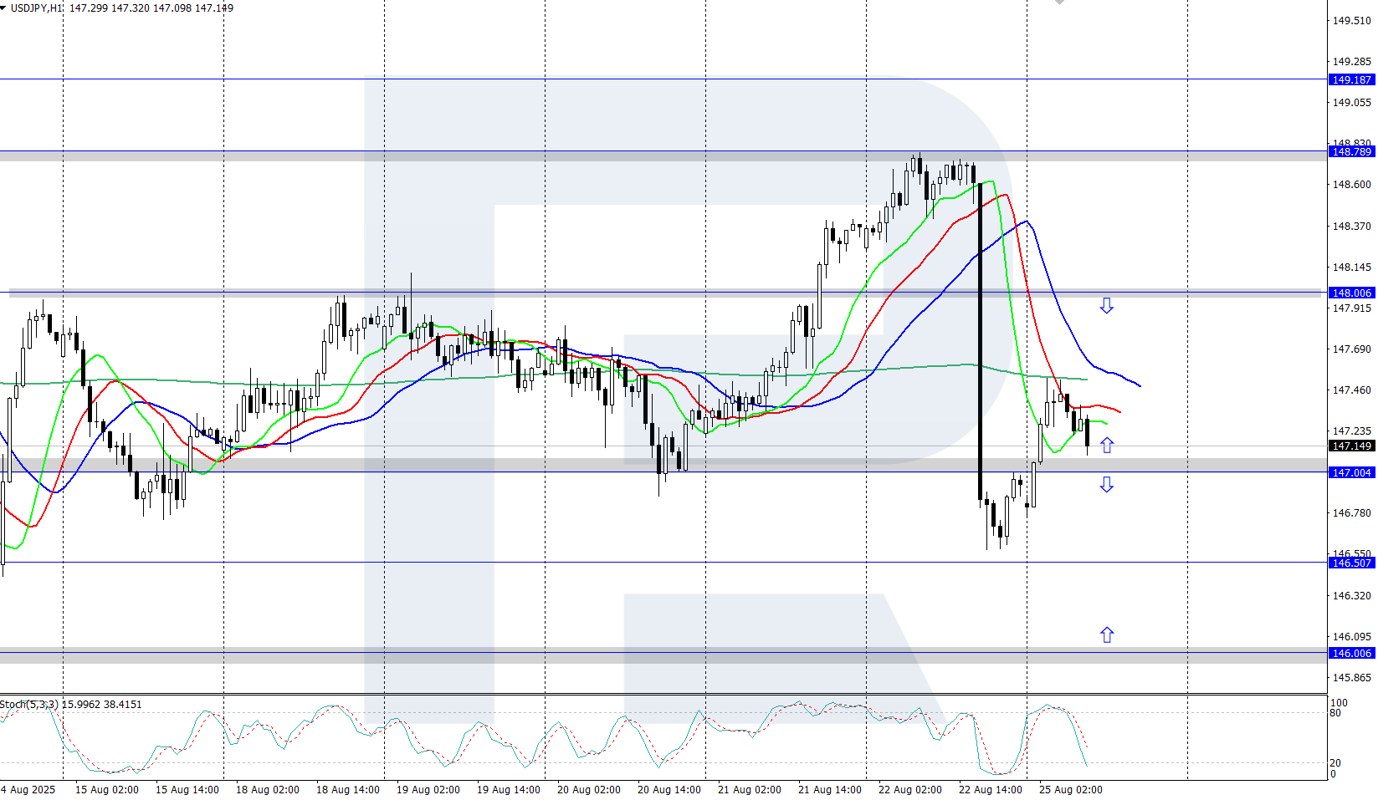The image size is (1378, 800).
Task: Click the USDJPY,H1 symbol title
Action: [x=36, y=8]
